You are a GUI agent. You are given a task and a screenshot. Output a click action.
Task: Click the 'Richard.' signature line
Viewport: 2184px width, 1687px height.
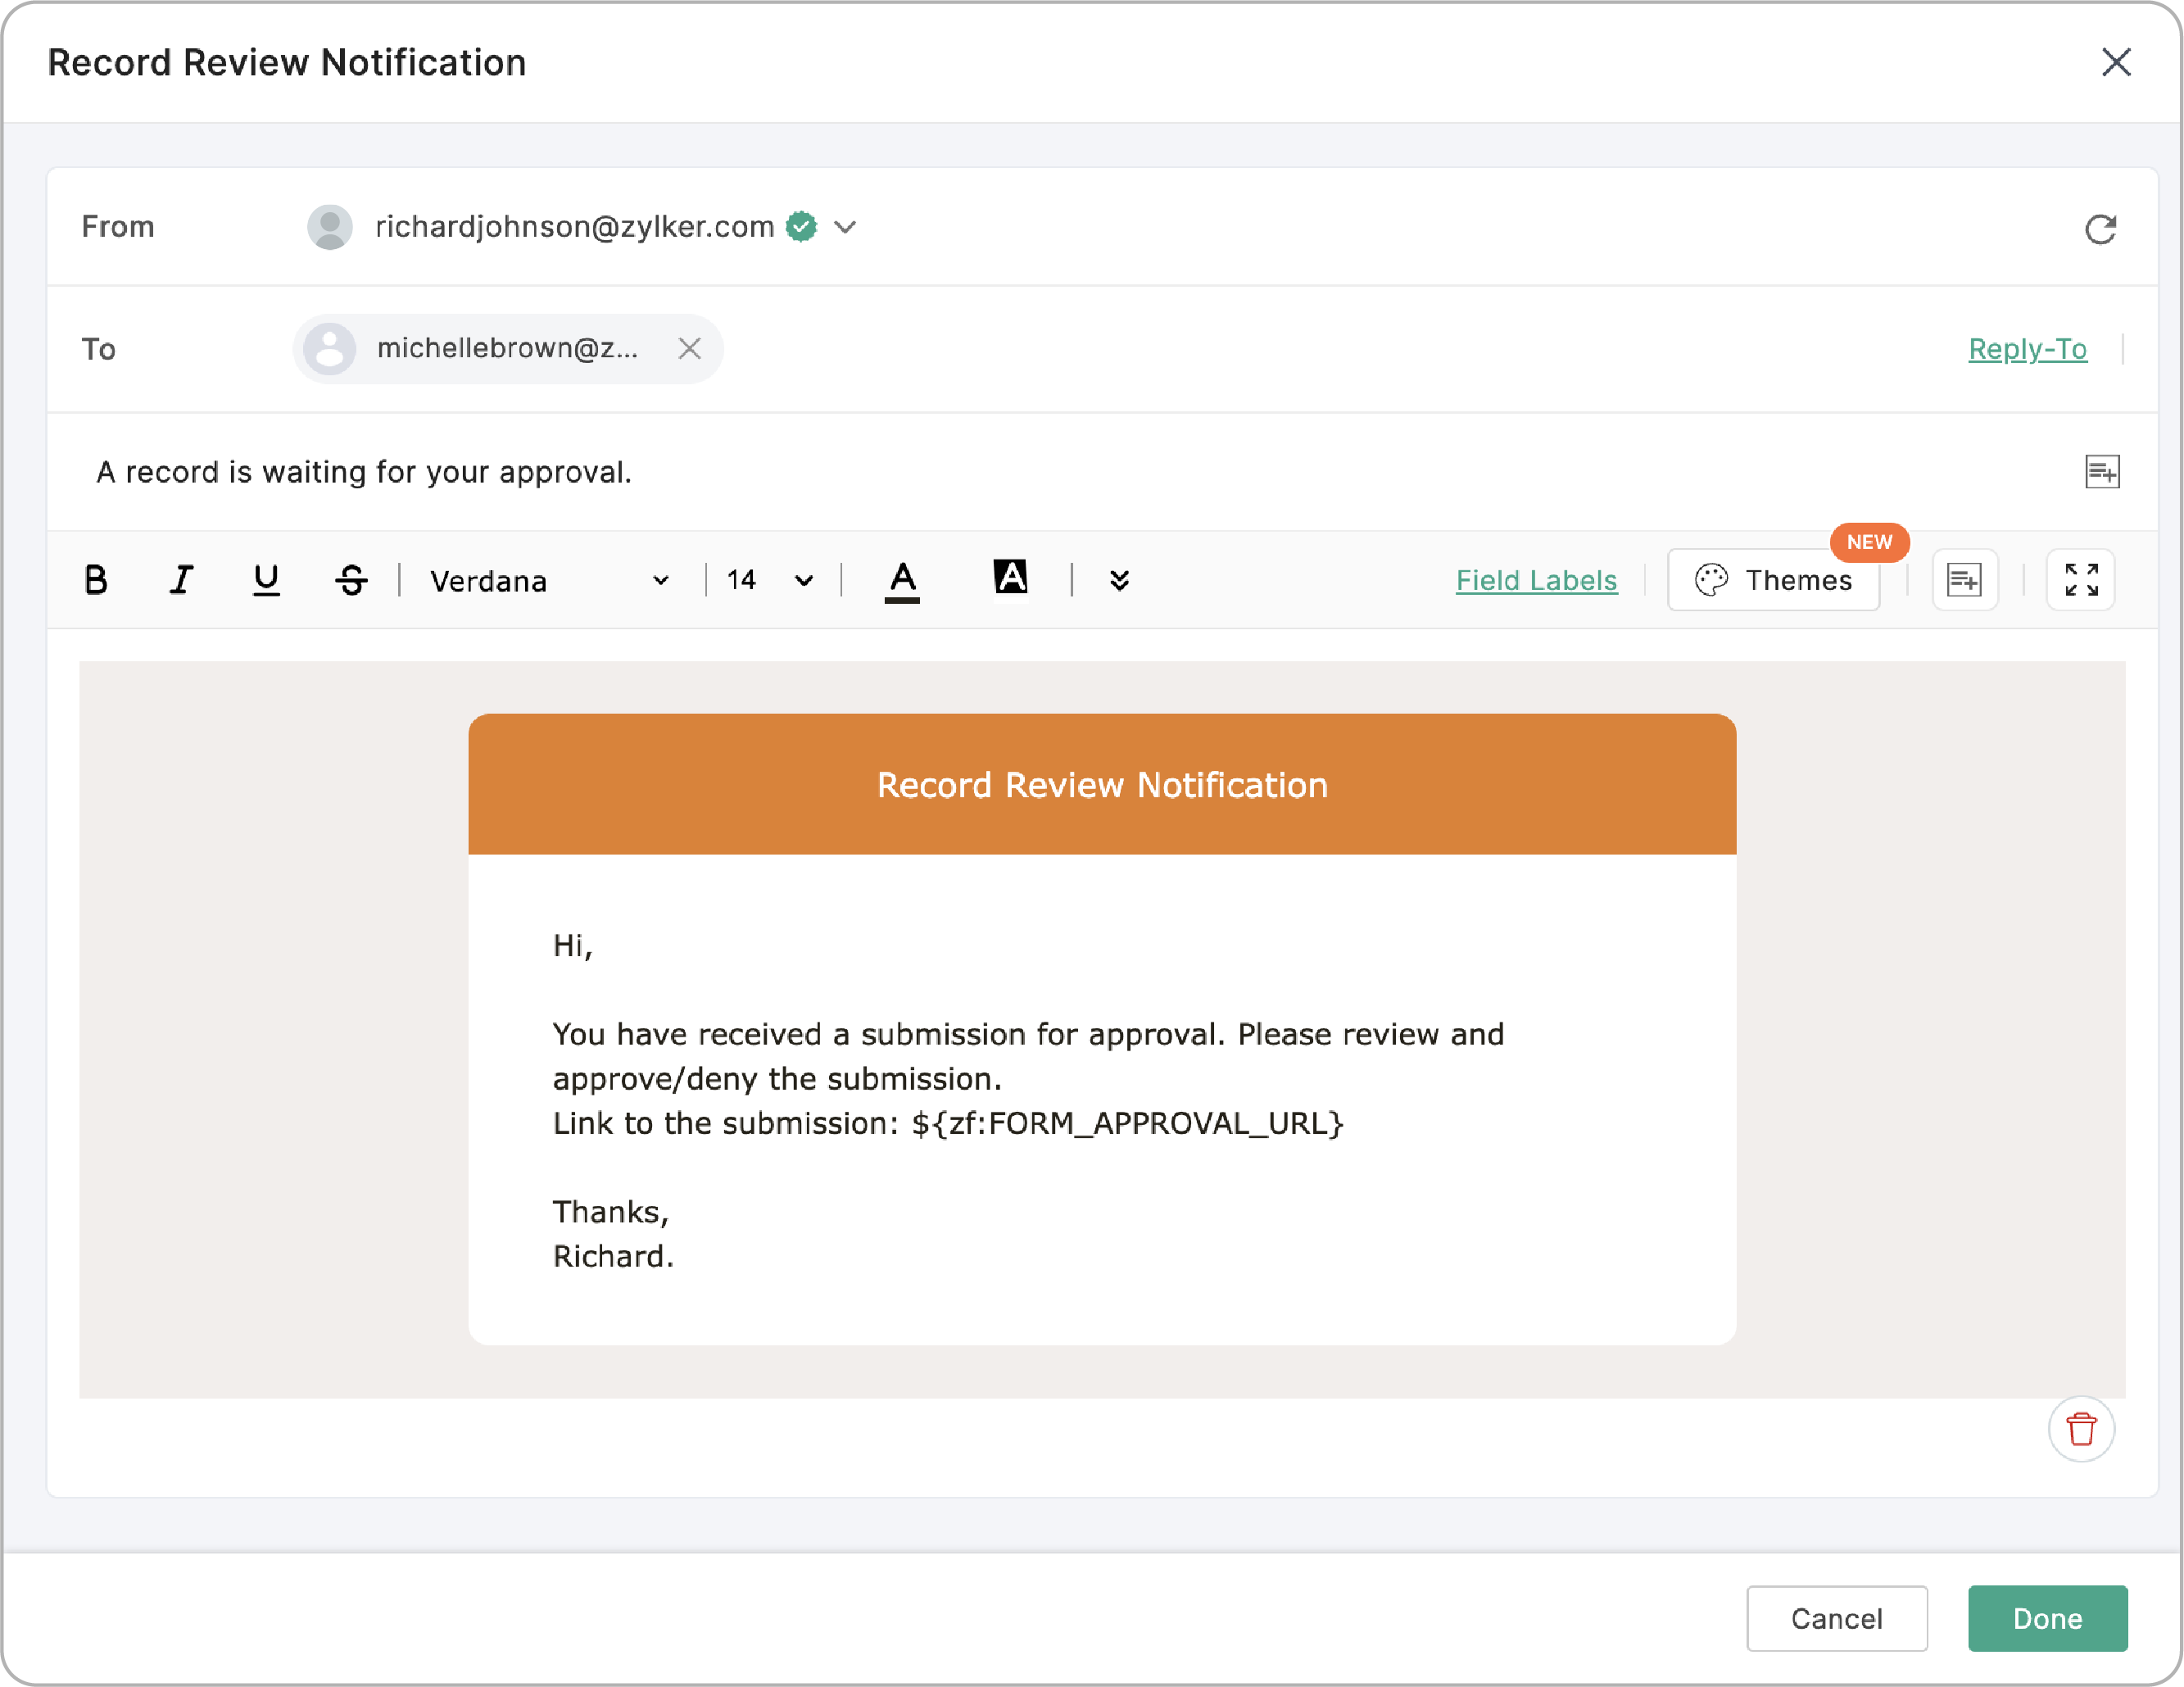pyautogui.click(x=613, y=1257)
